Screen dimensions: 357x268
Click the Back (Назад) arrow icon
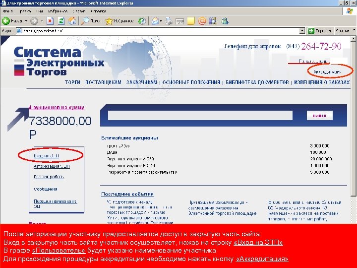point(6,21)
